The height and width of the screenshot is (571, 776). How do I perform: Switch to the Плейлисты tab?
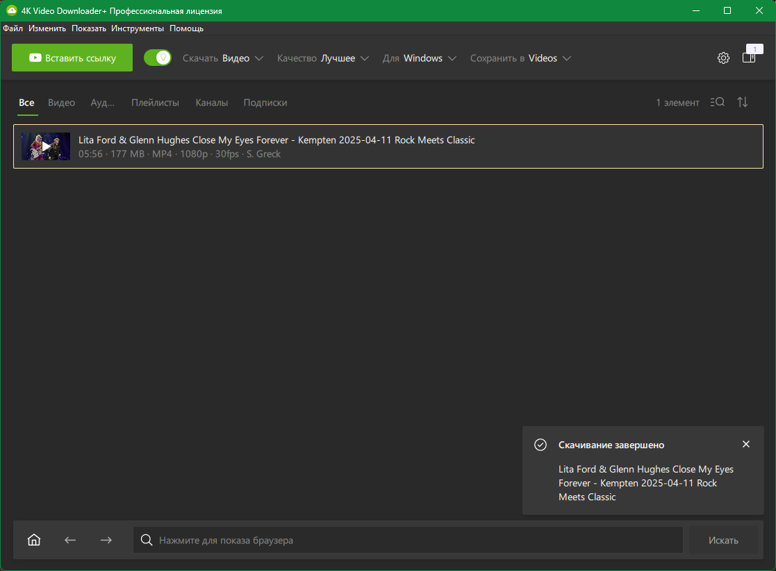(x=155, y=102)
